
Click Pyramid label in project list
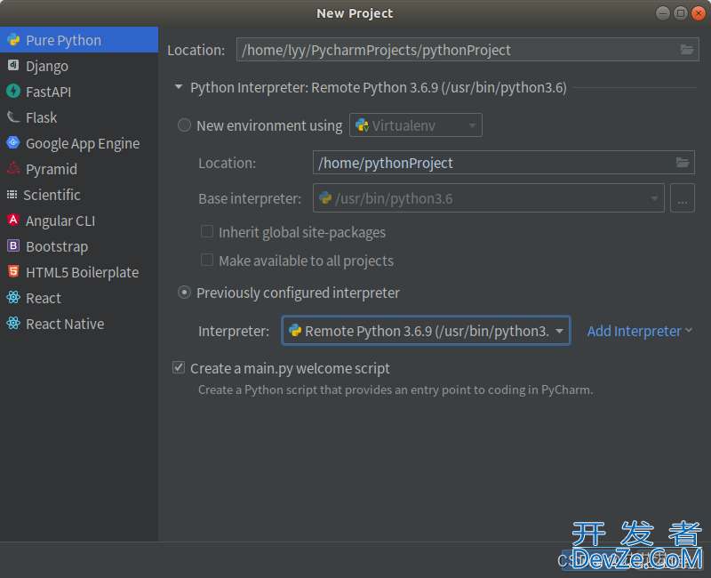click(52, 169)
